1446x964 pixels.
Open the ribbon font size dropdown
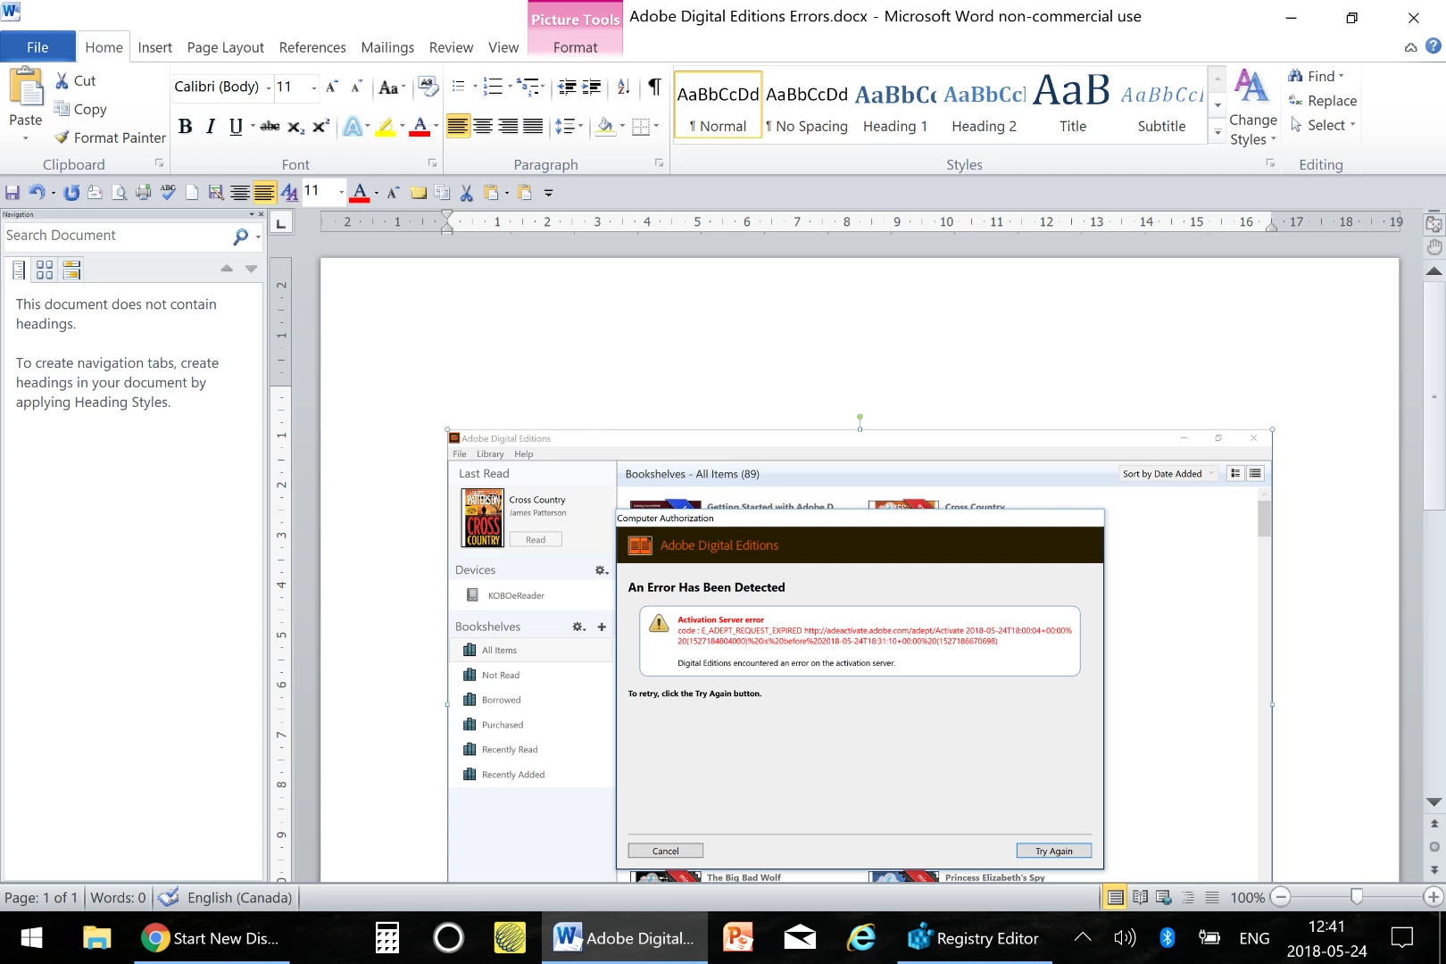[x=313, y=87]
